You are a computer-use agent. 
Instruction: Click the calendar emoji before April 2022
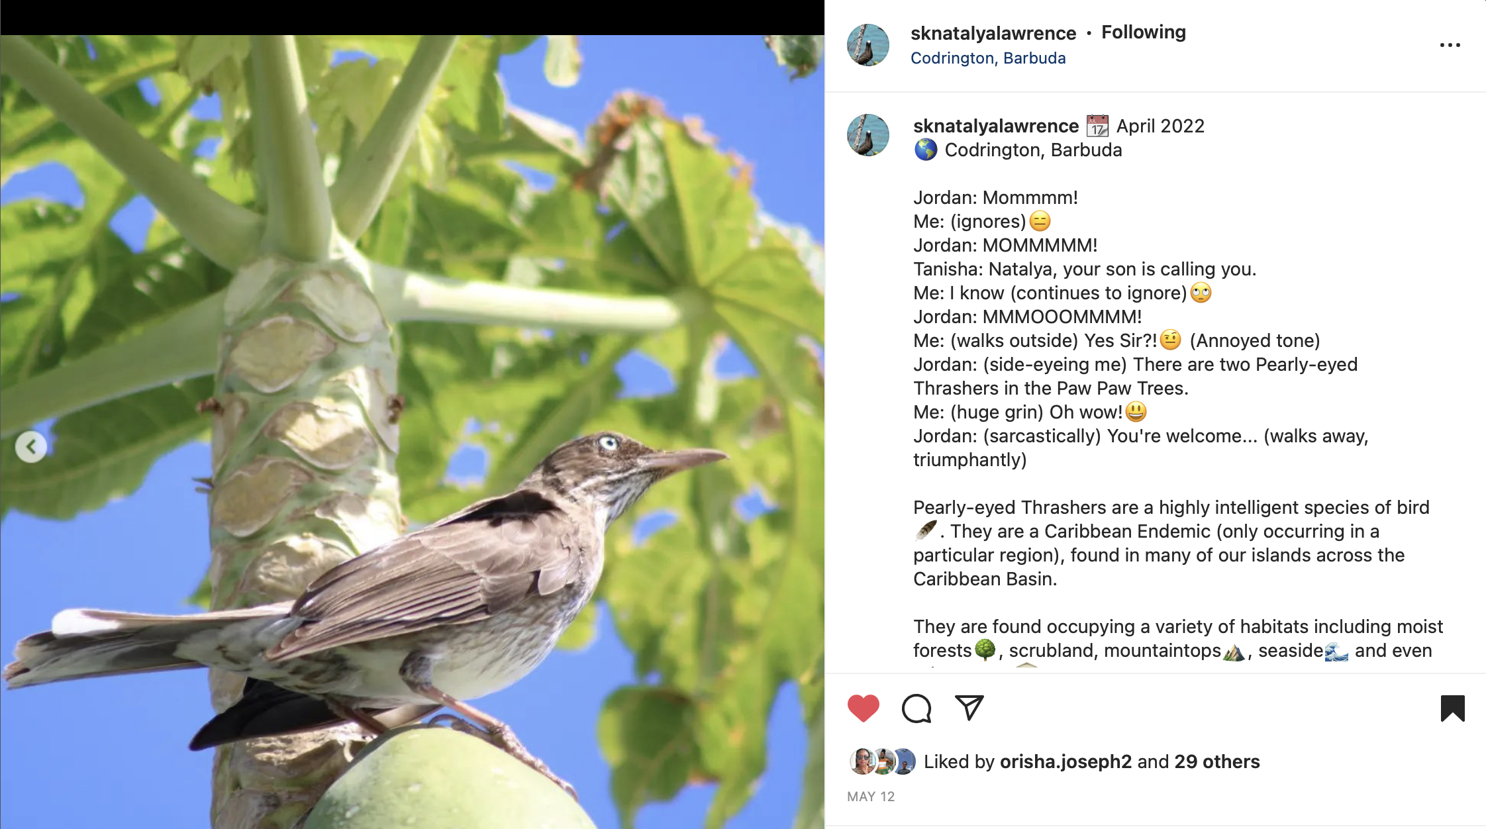(1097, 126)
